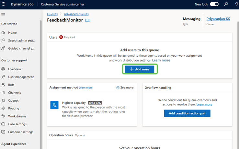Screen dimensions: 239x149
Task: Click the Add users button
Action: (140, 69)
